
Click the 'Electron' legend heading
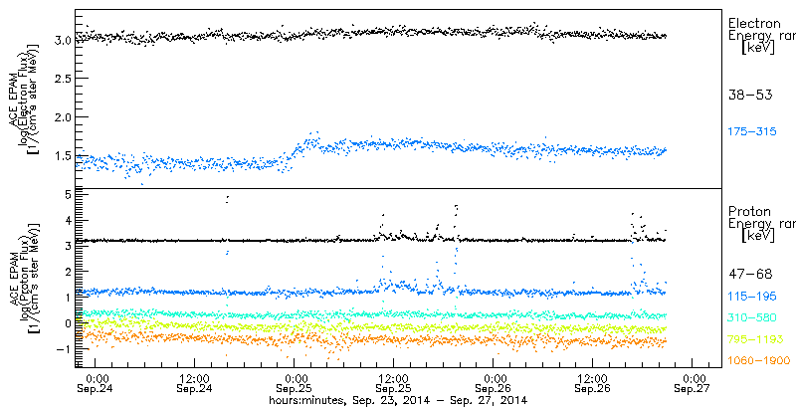point(754,23)
